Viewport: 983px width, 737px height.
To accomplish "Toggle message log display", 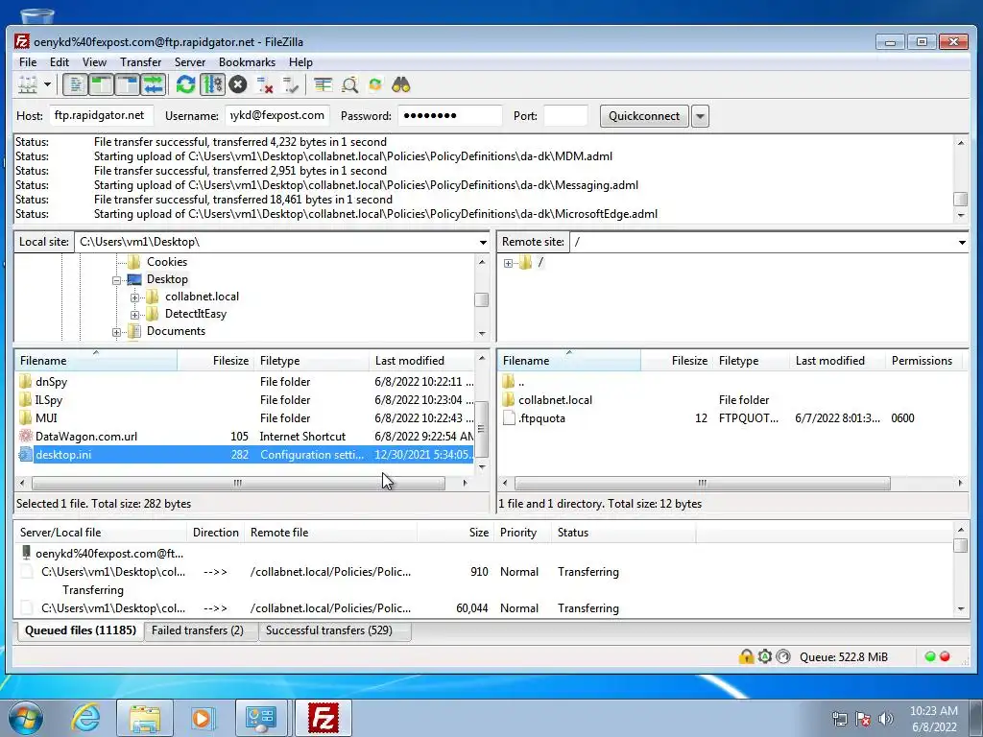I will pos(75,84).
